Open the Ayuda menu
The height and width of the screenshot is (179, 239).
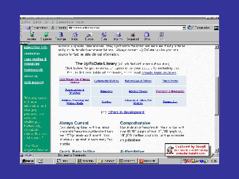tap(80, 22)
